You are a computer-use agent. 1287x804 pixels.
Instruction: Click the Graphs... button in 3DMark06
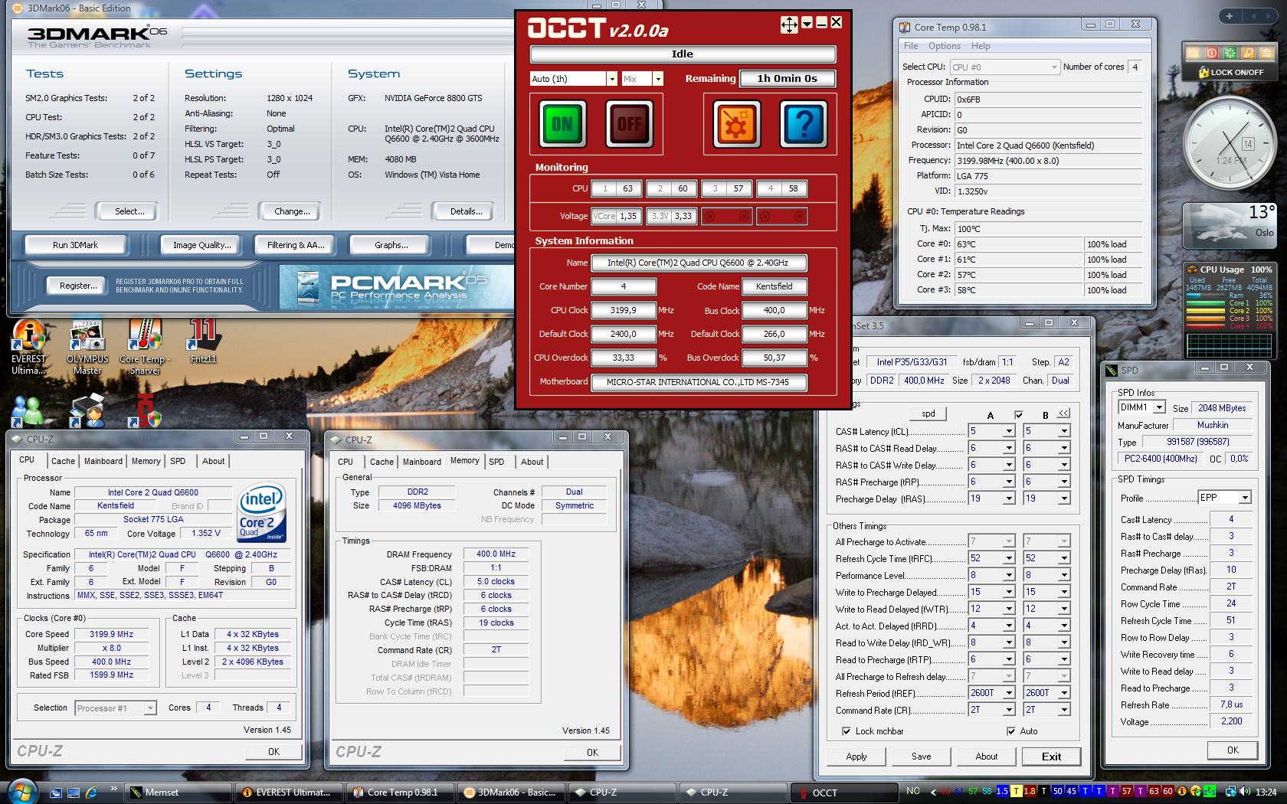pos(391,245)
